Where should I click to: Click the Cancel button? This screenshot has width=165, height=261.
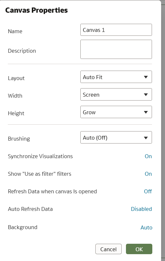(x=108, y=249)
